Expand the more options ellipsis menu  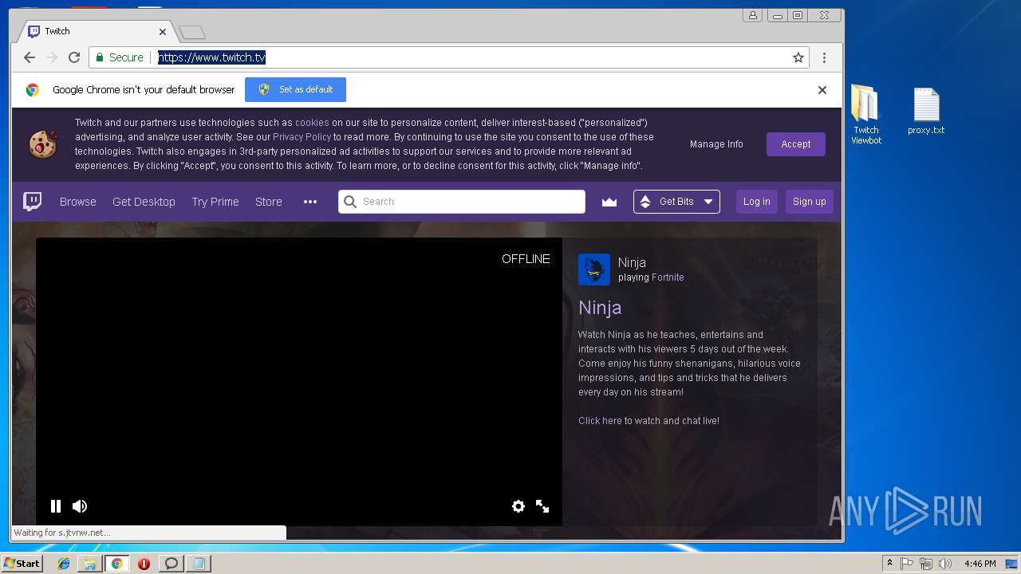310,202
